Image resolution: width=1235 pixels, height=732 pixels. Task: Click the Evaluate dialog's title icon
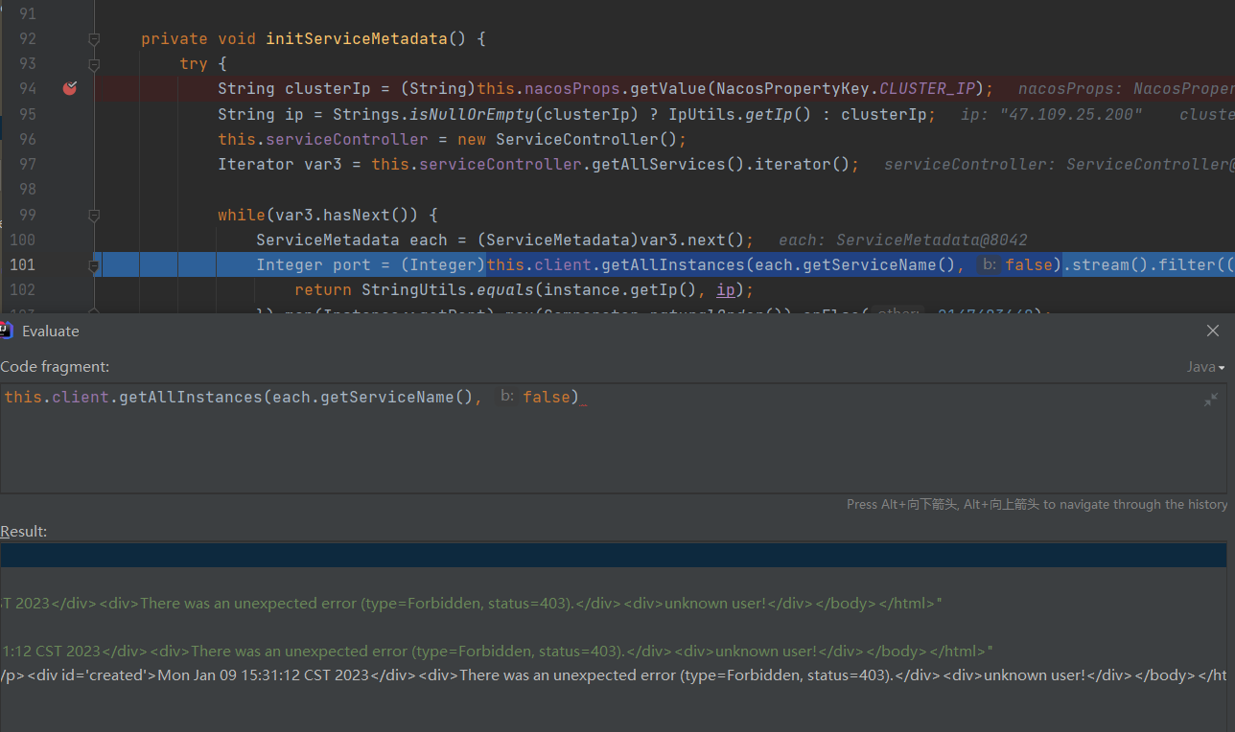coord(7,331)
